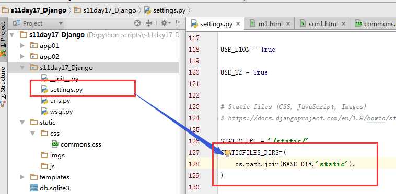The width and height of the screenshot is (396, 194).
Task: Click line number 118 in the gutter
Action: 194,50
